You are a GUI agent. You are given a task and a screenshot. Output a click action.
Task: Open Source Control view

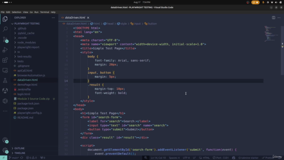(x=5, y=40)
